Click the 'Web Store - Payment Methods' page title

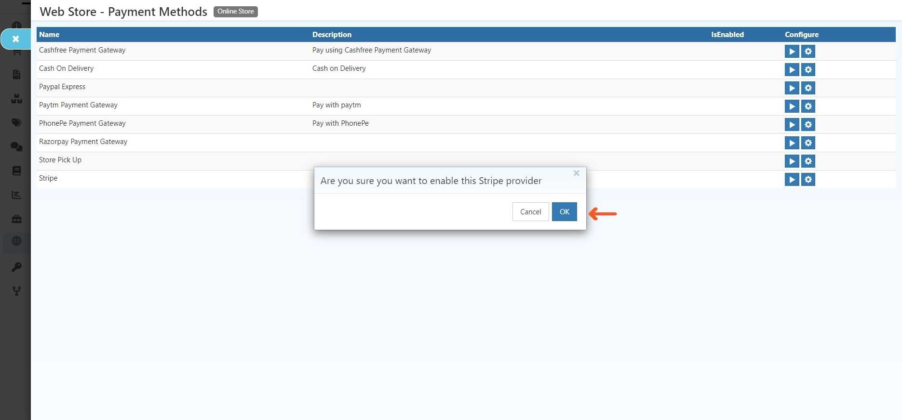pyautogui.click(x=123, y=12)
